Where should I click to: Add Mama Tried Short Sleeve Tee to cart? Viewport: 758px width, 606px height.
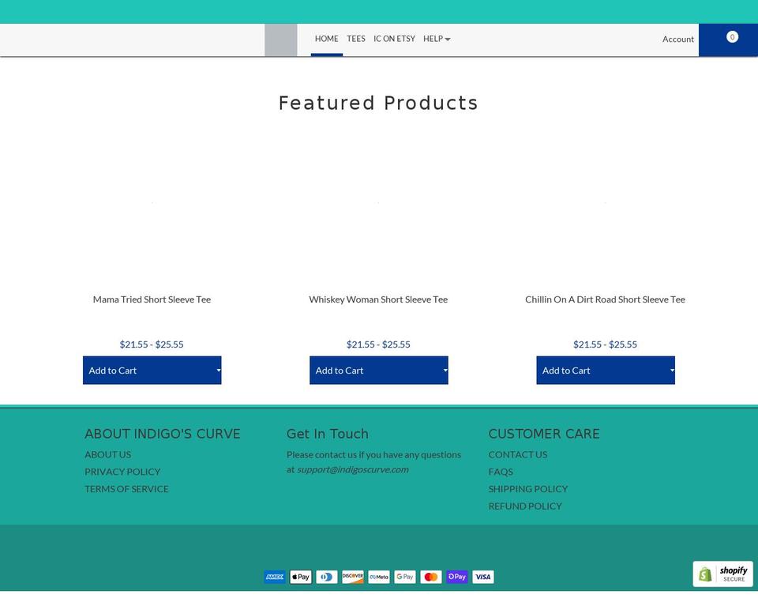point(152,371)
